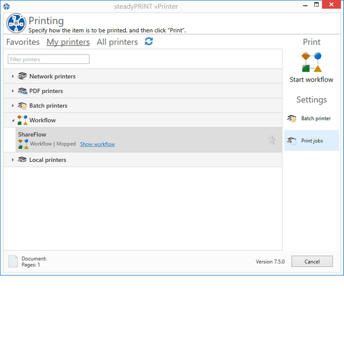This screenshot has height=338, width=344.
Task: Click the Workflow group icon
Action: click(22, 120)
